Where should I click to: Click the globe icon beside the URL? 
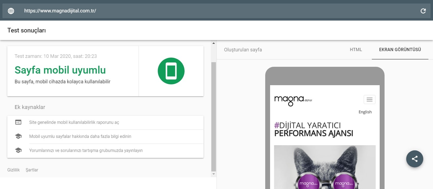coord(11,11)
